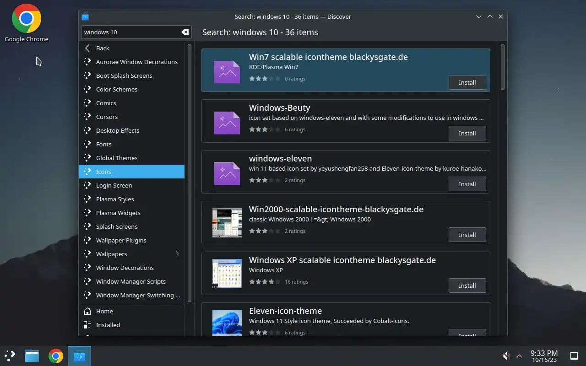Select the highlighted Icons category
The width and height of the screenshot is (586, 366).
coord(132,172)
